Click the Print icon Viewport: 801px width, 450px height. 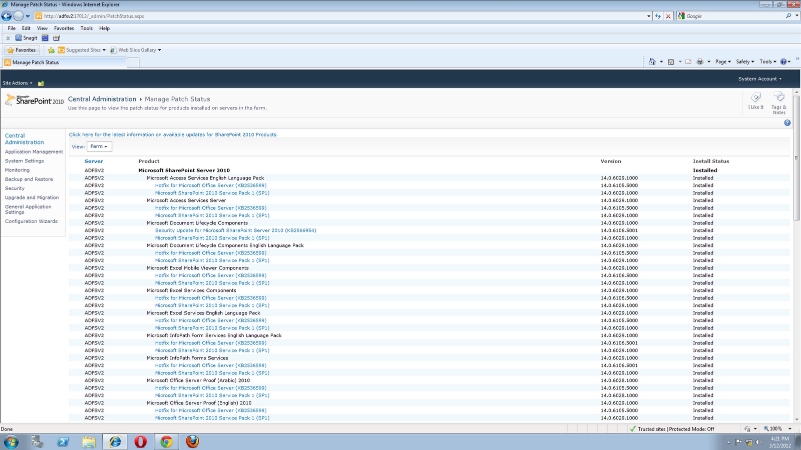699,61
